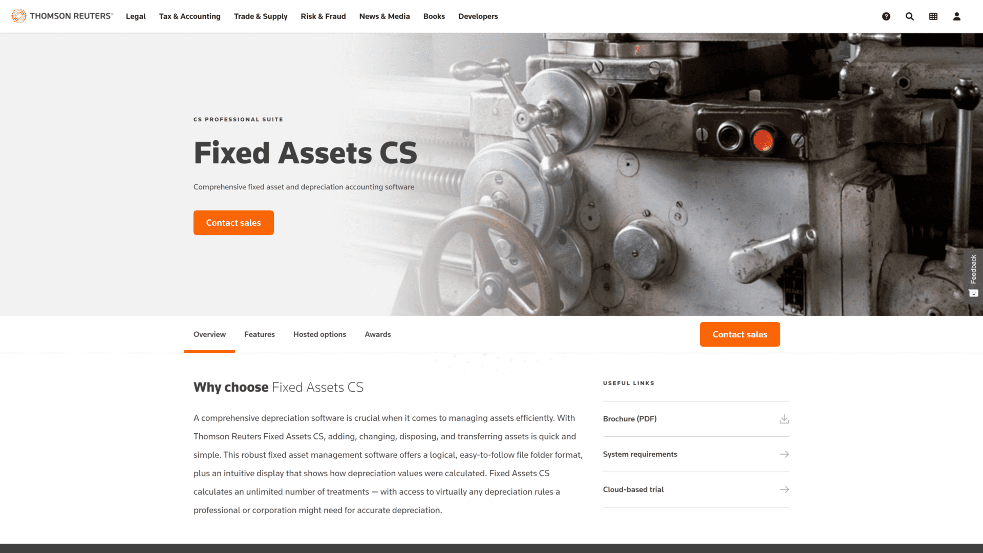Screen dimensions: 983x553
Task: Click Contact sales button in hero
Action: coord(233,223)
